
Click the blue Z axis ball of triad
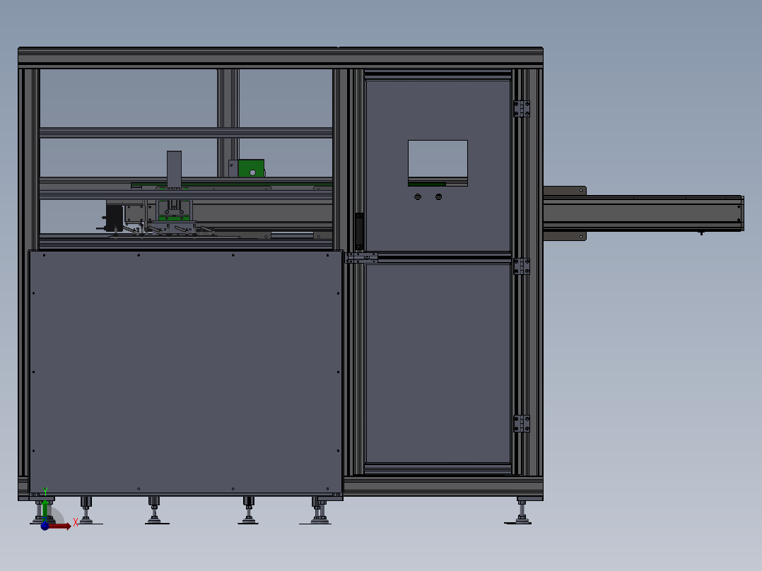coord(45,526)
